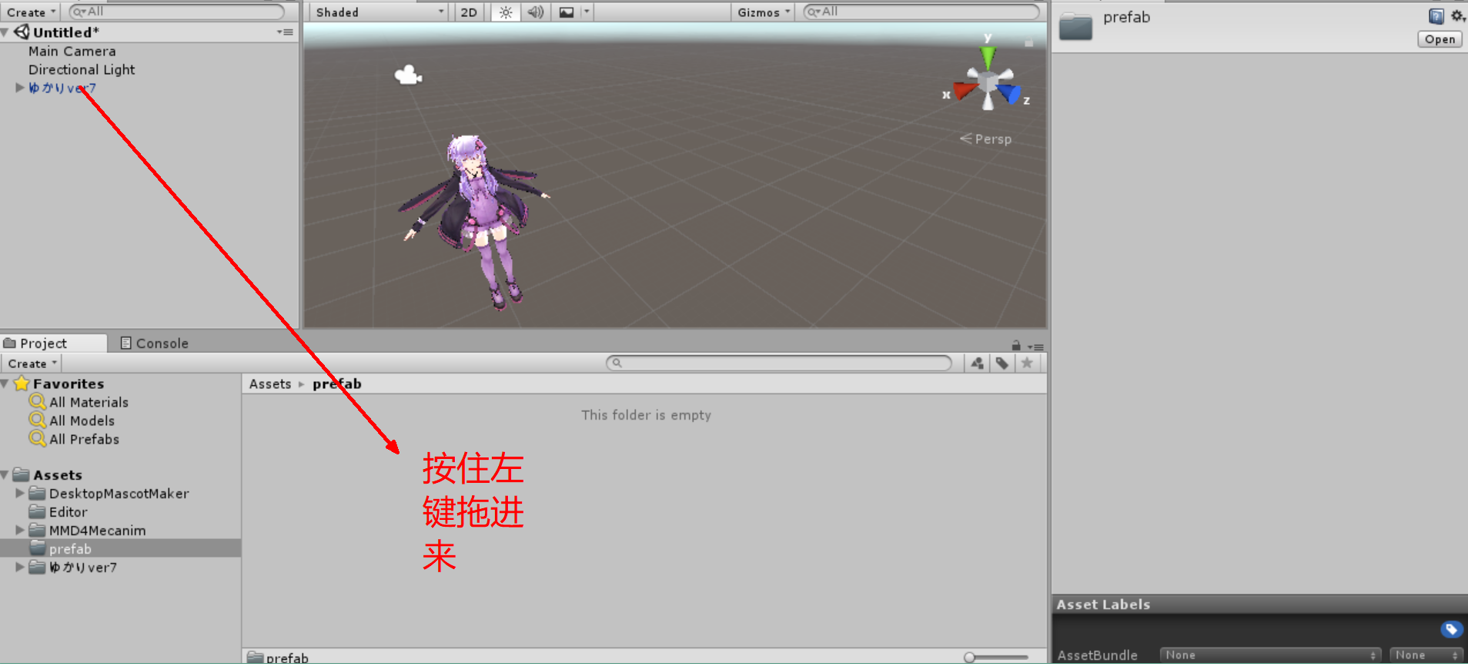Image resolution: width=1468 pixels, height=670 pixels.
Task: Select ゆかりver7 object in hierarchy
Action: (62, 88)
